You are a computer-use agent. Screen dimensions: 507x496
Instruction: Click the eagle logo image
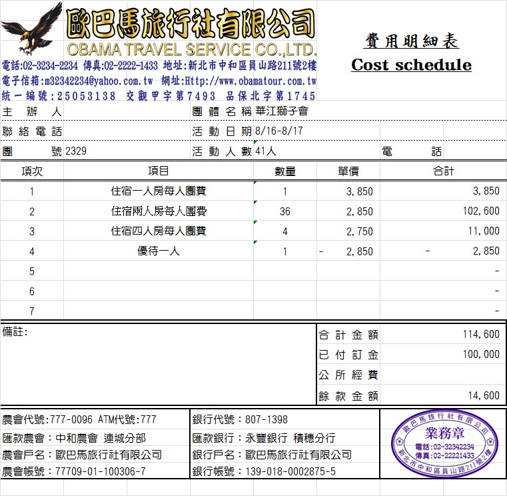pyautogui.click(x=31, y=29)
